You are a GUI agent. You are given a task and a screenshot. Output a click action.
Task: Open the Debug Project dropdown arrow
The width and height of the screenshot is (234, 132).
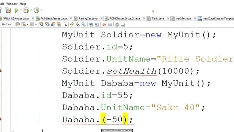click(x=31, y=10)
